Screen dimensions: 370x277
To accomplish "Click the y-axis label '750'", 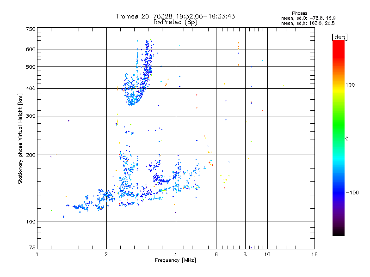I will (31, 29).
